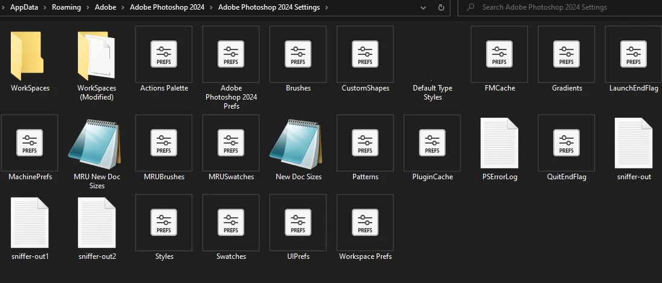Screen dimensions: 662x283
Task: Click the QuitEndFlag file name label
Action: (566, 177)
